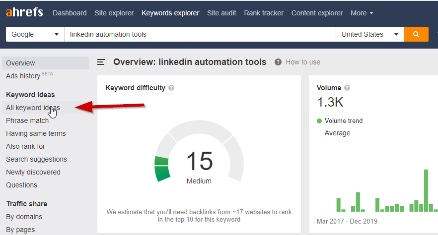
Task: Click the backlinks estimate text under gauge
Action: coord(199,216)
